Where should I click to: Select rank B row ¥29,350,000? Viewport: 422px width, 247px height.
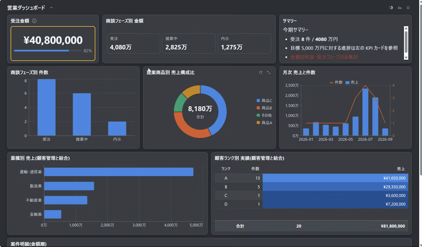click(x=312, y=187)
